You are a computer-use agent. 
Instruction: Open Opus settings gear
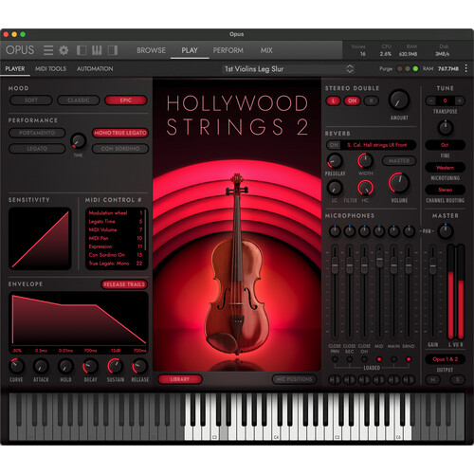point(64,50)
